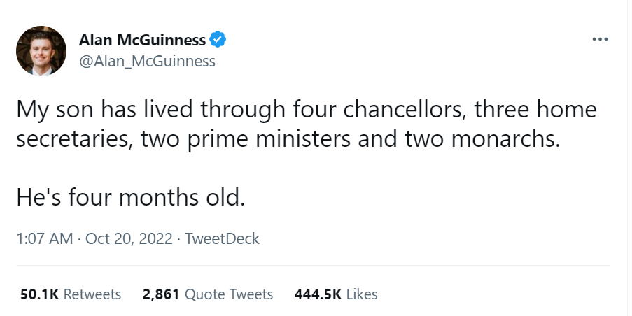Viewport: 632px width, 316px height.
Task: Show the 444.5K Likes list
Action: pyautogui.click(x=335, y=294)
